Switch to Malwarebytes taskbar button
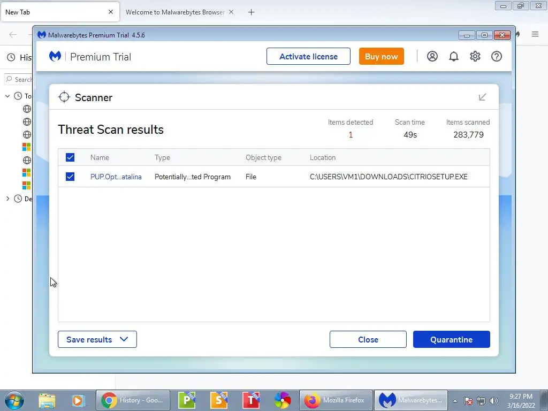The image size is (548, 411). (x=411, y=400)
